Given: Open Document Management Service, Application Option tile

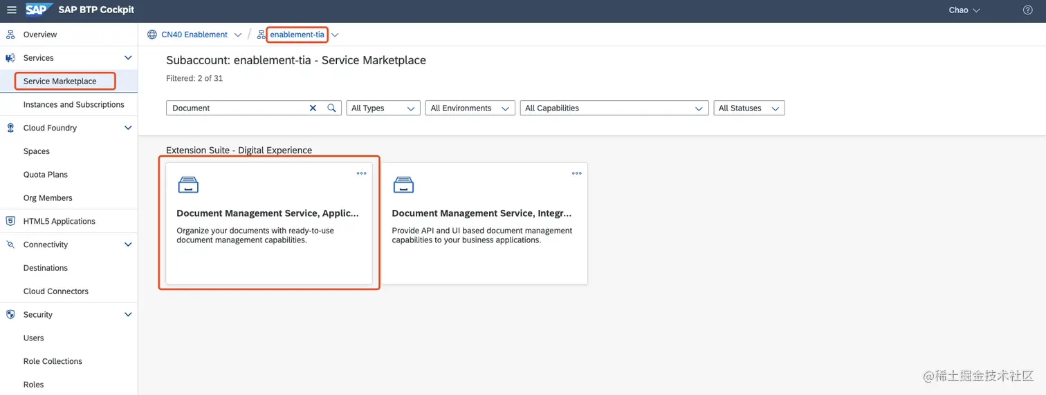Looking at the screenshot, I should click(269, 224).
